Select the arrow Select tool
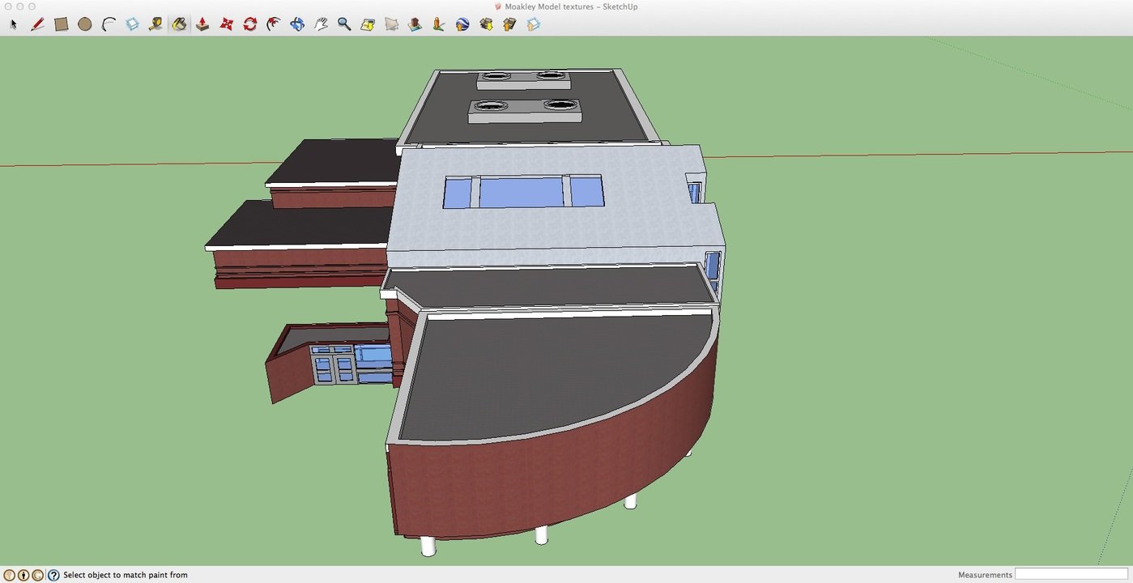 (x=14, y=24)
